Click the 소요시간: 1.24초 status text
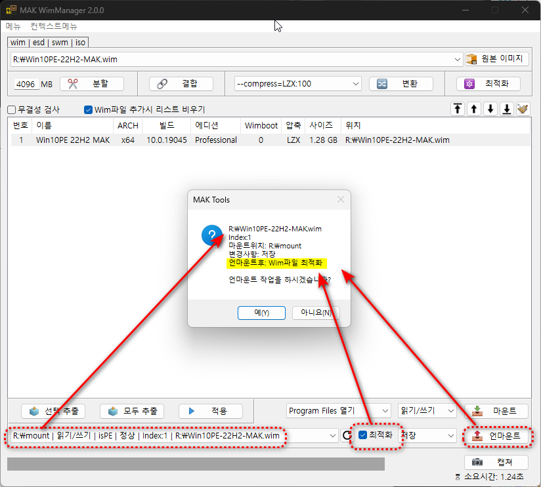 coord(494,477)
